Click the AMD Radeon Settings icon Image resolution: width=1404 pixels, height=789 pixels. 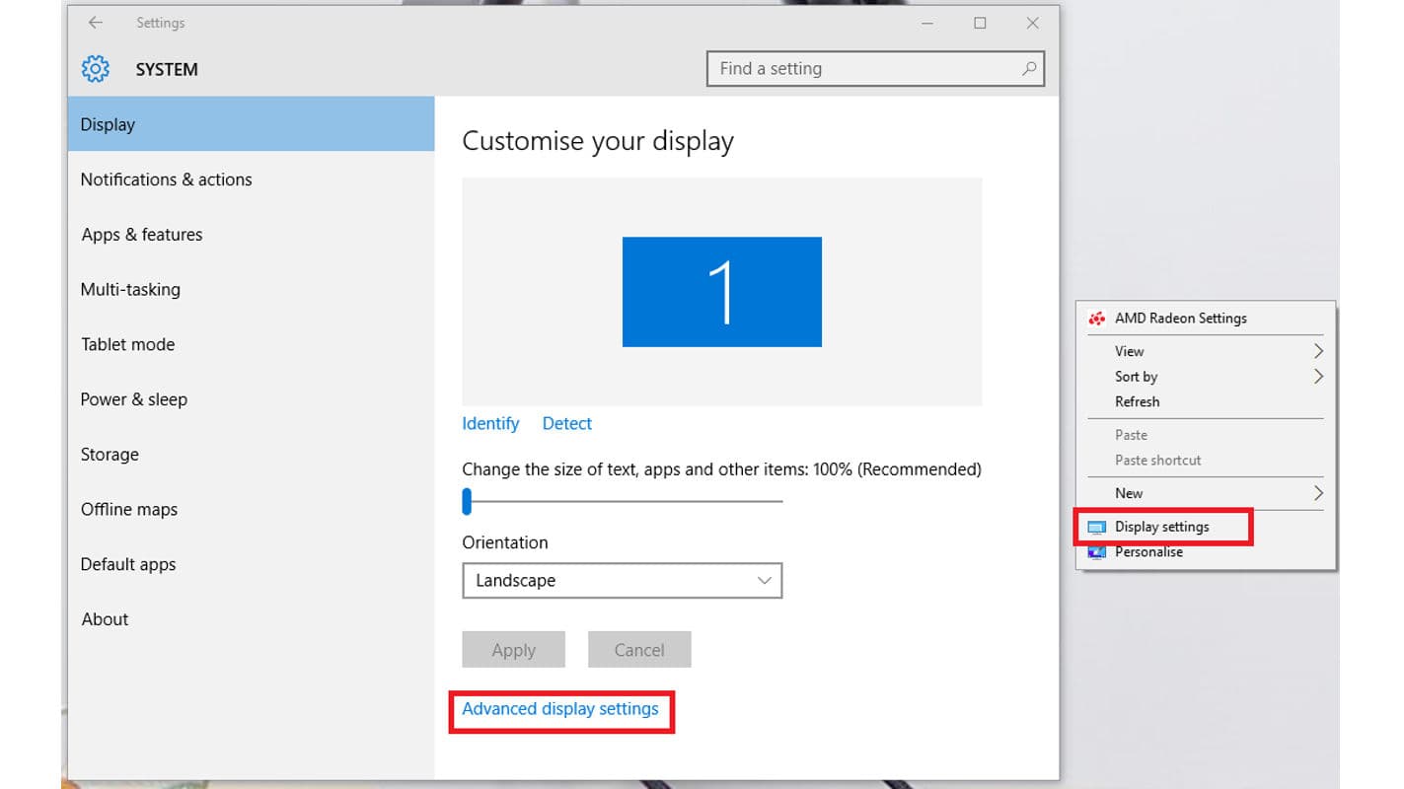1096,319
